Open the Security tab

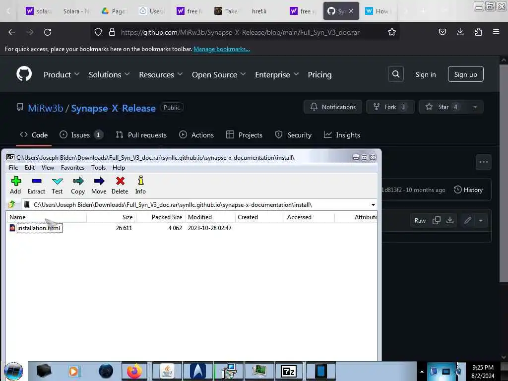pos(293,135)
